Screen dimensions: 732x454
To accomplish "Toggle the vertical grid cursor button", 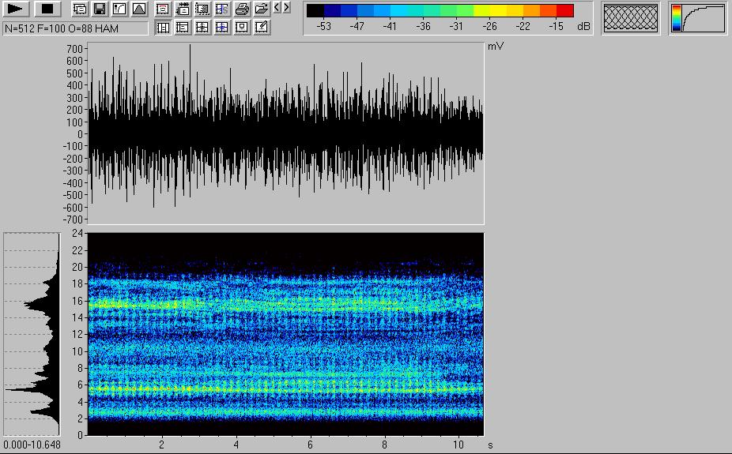I will tap(163, 28).
